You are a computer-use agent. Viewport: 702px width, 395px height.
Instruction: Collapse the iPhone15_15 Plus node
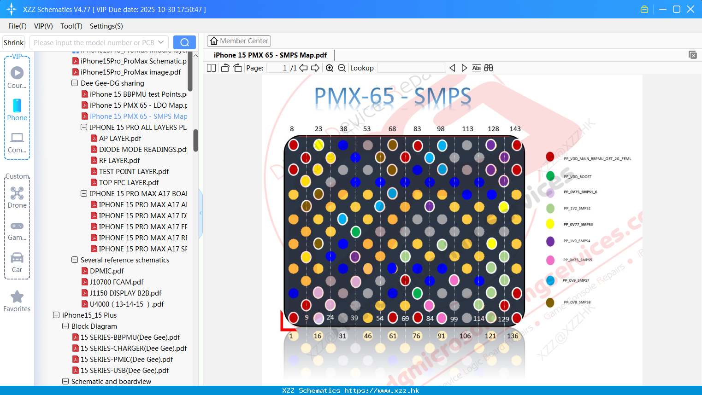(x=56, y=315)
